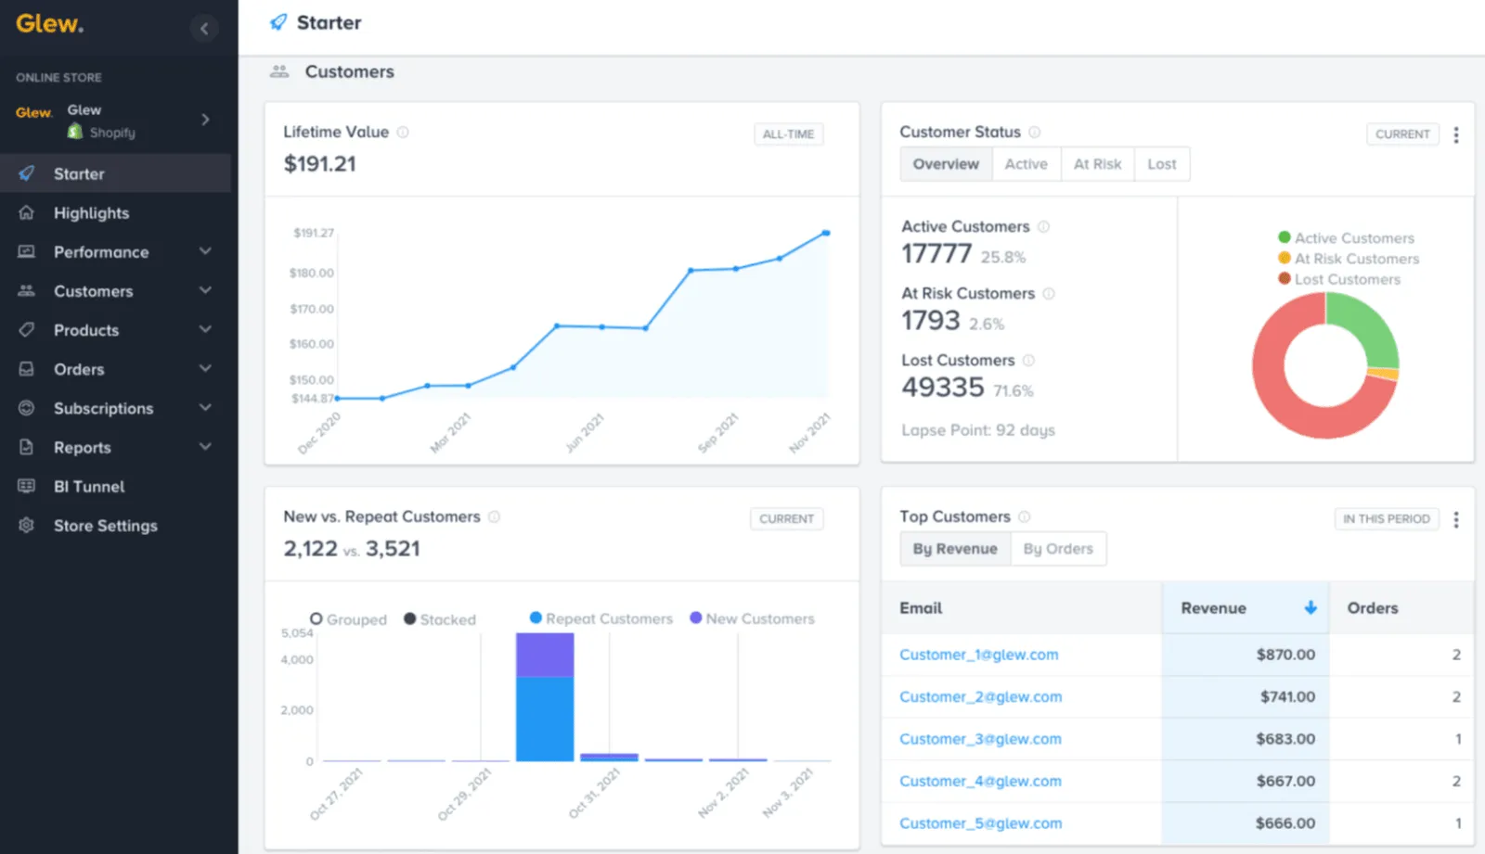Expand the Subscriptions menu chevron
The image size is (1485, 854).
click(x=205, y=407)
